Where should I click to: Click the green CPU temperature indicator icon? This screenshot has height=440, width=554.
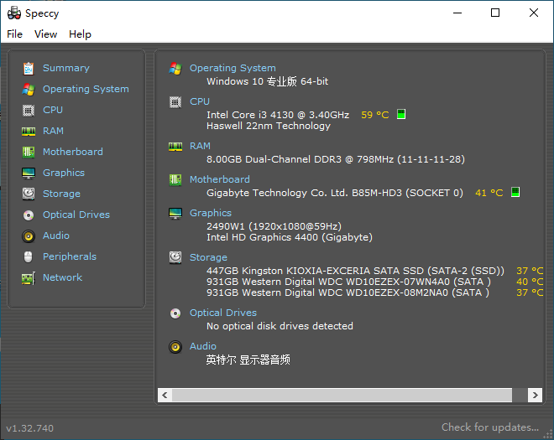point(401,114)
